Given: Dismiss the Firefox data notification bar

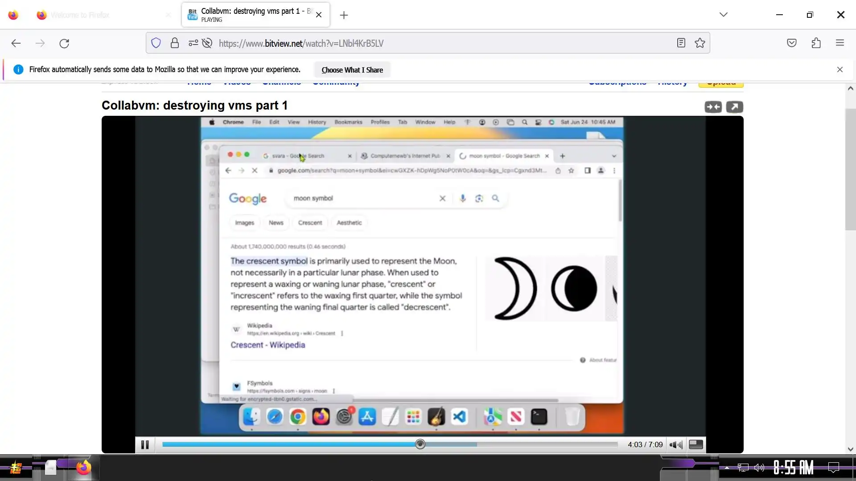Looking at the screenshot, I should [x=840, y=69].
